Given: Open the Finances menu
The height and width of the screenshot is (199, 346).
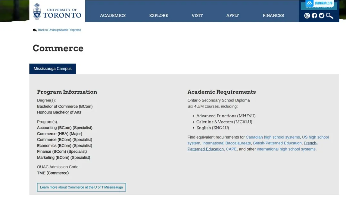Looking at the screenshot, I should point(273,15).
